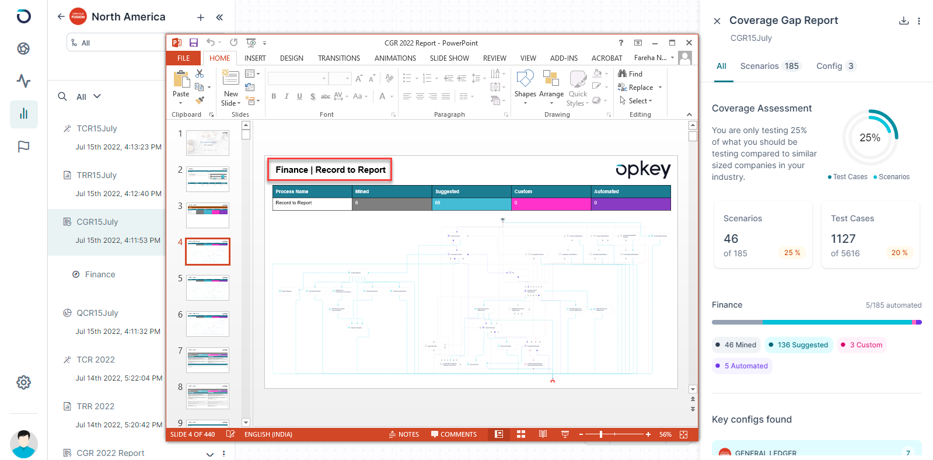The width and height of the screenshot is (933, 460).
Task: Open the font size combo box
Action: [x=340, y=78]
